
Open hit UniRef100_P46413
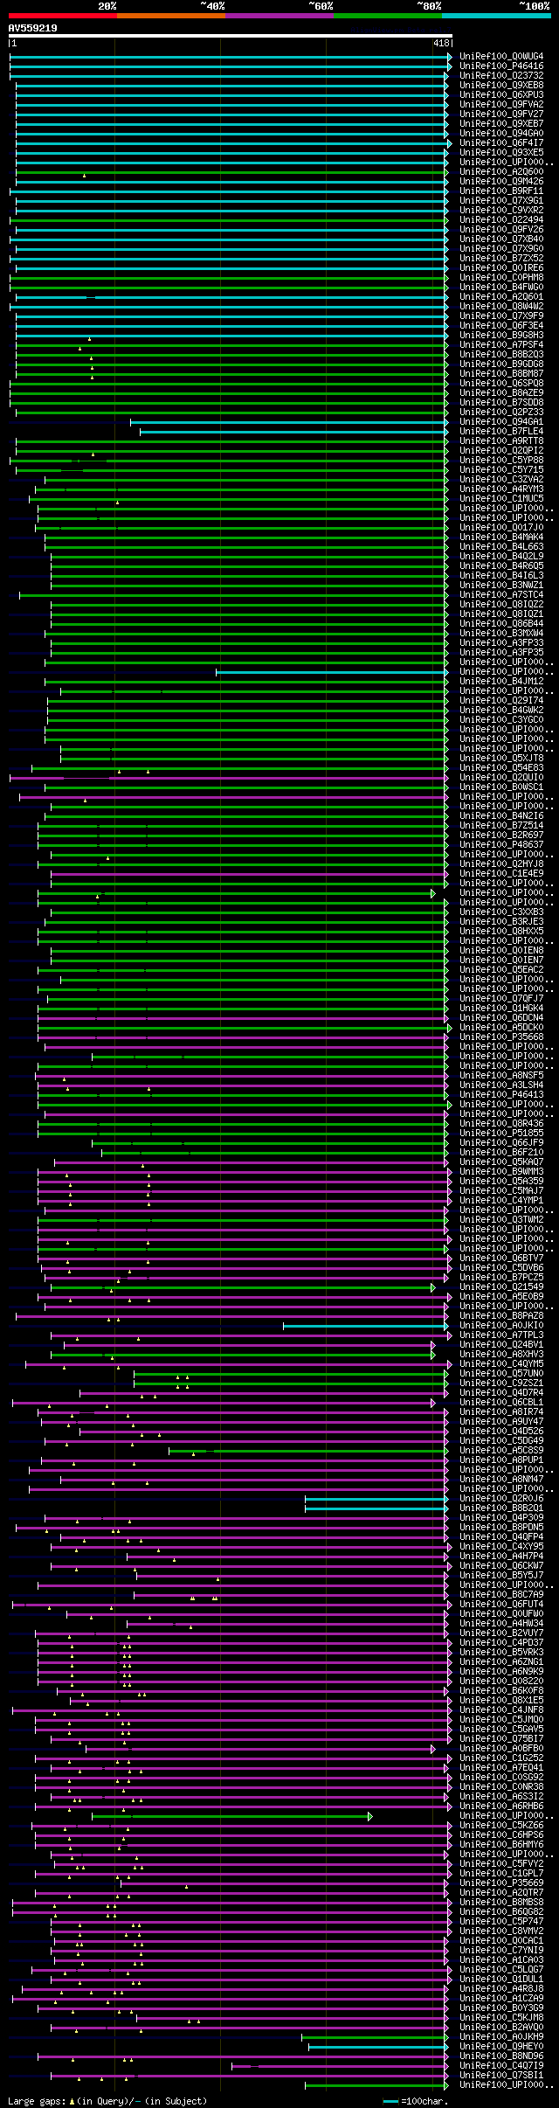501,1095
